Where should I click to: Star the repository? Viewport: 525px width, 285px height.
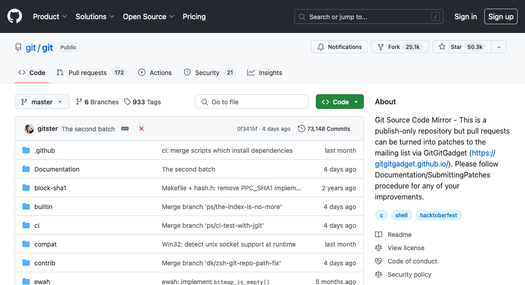462,47
